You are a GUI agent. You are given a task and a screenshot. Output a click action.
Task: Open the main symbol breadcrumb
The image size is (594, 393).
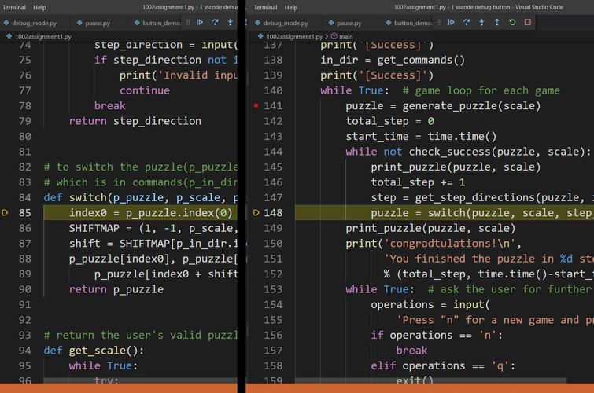342,37
